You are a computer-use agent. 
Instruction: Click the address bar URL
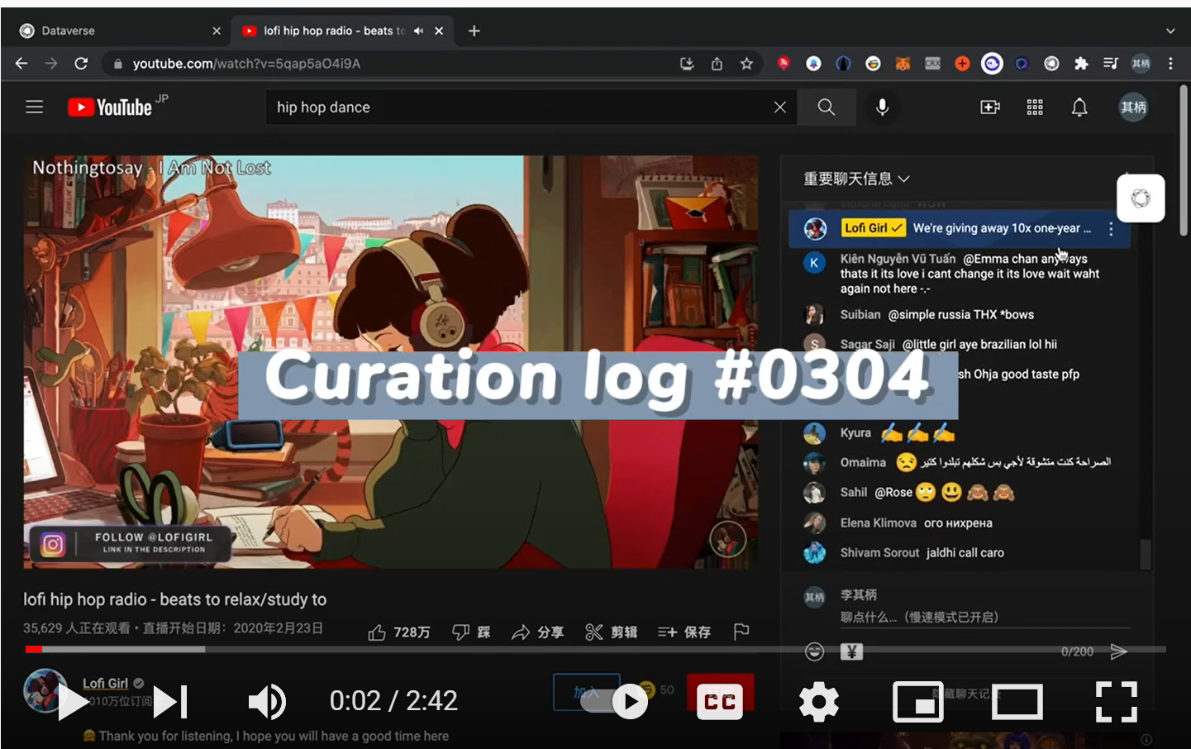(x=246, y=64)
